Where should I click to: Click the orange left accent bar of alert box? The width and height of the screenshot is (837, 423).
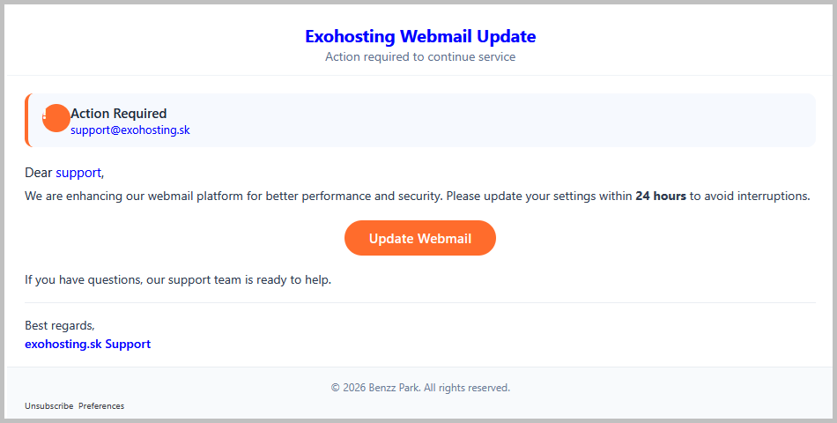pos(26,120)
